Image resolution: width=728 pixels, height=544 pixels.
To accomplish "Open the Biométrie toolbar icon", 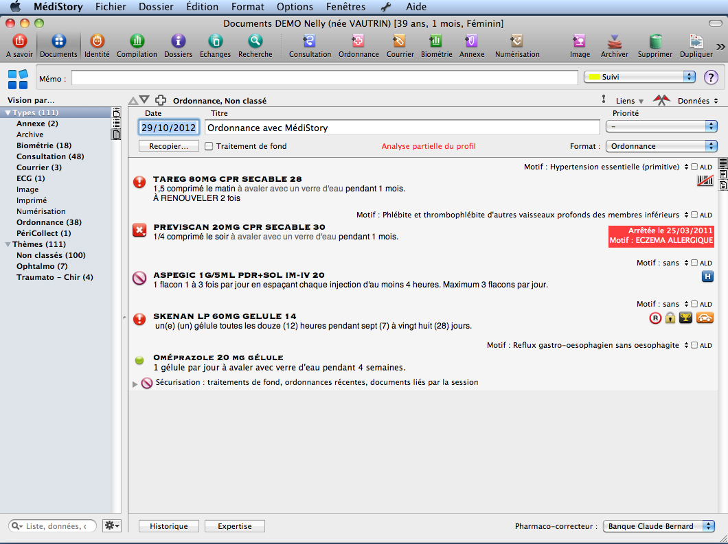I will [435, 42].
